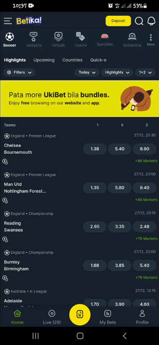This screenshot has height=345, width=159.
Task: Open the Today date dropdown
Action: (x=87, y=72)
